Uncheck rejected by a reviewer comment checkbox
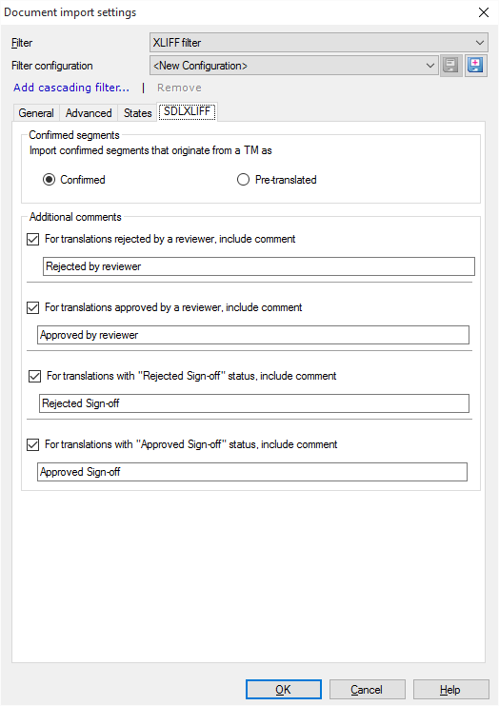Image resolution: width=499 pixels, height=706 pixels. click(x=33, y=239)
